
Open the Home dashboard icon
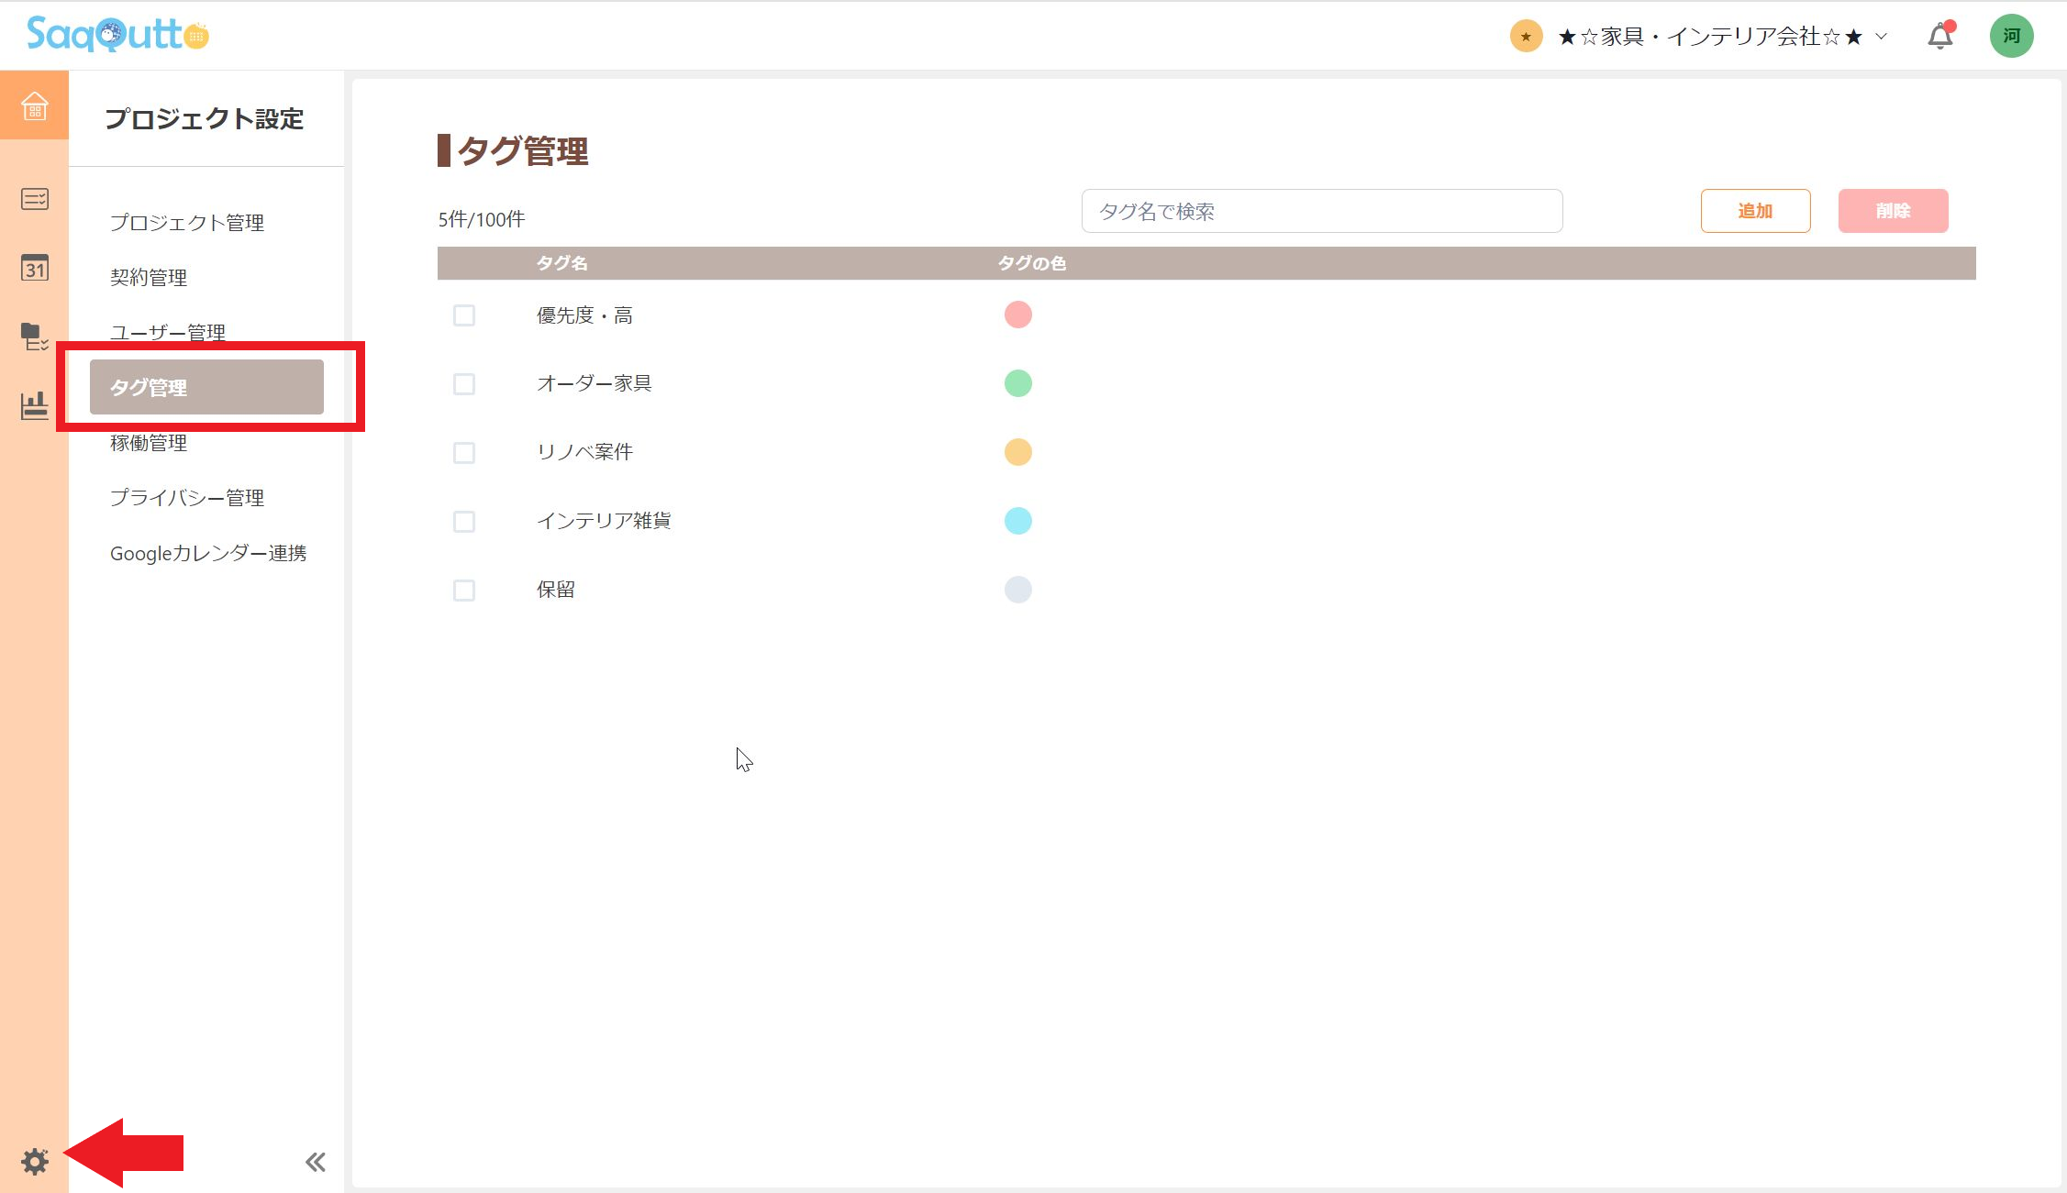click(x=34, y=105)
